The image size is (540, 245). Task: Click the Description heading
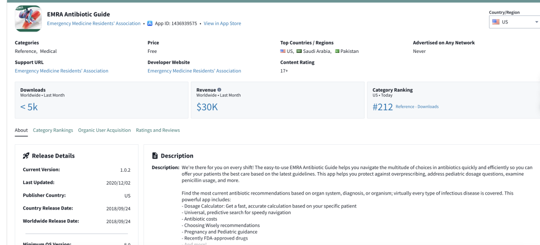coord(177,156)
